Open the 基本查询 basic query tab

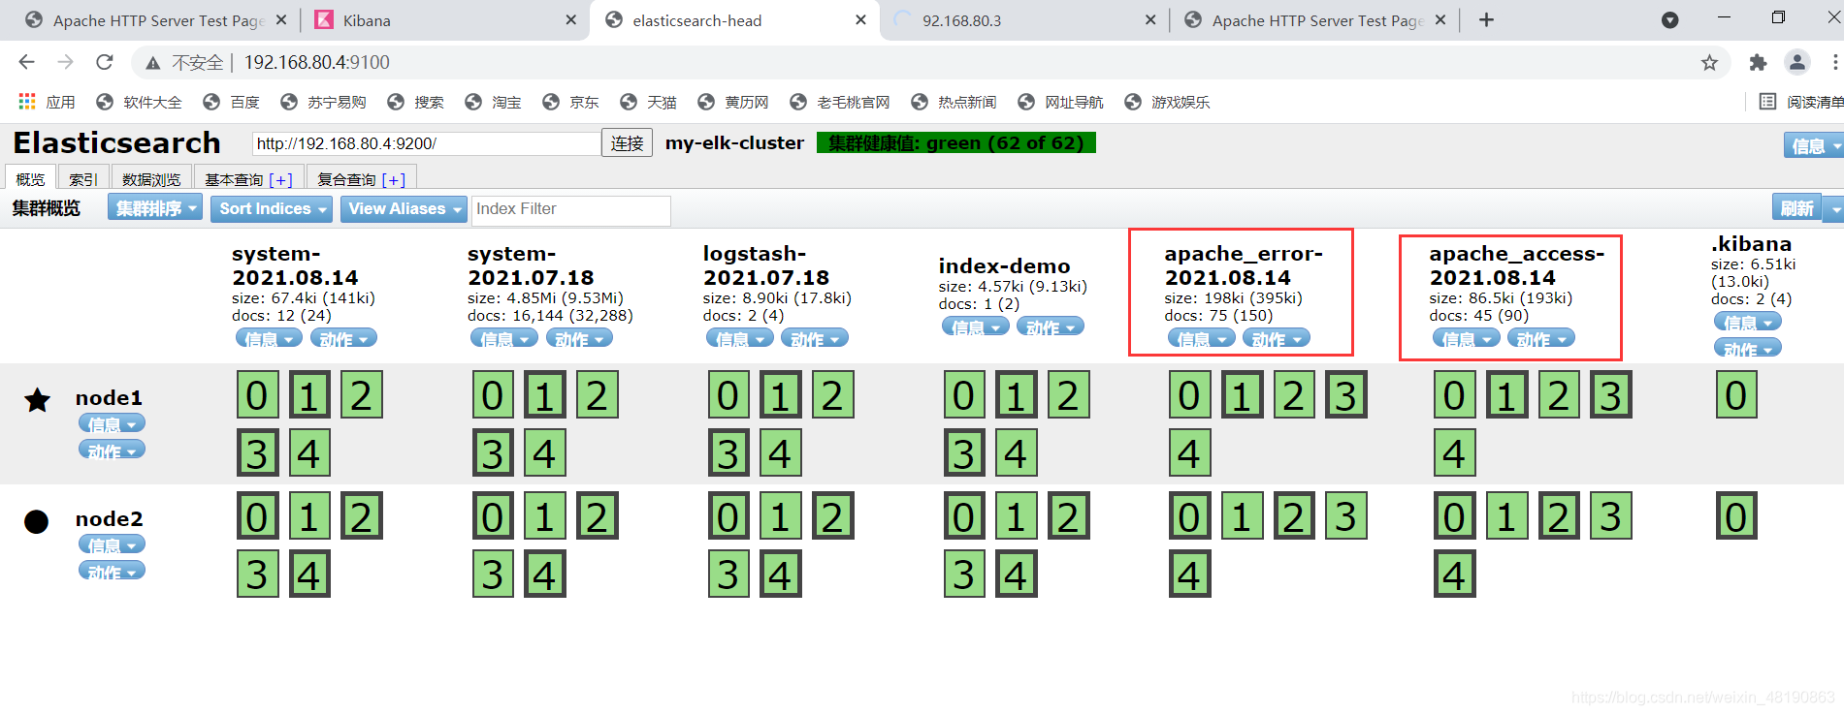(x=248, y=178)
